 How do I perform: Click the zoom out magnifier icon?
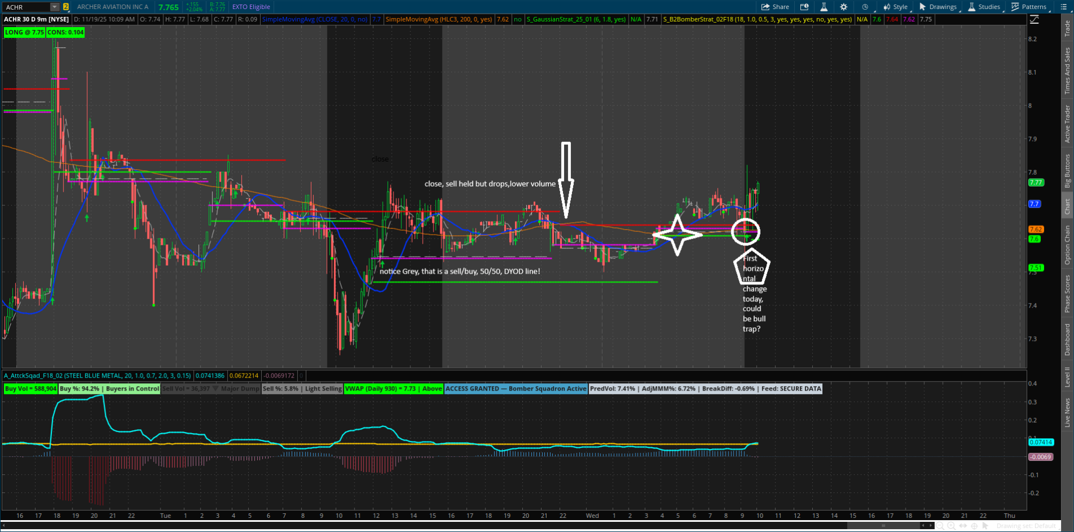(939, 526)
